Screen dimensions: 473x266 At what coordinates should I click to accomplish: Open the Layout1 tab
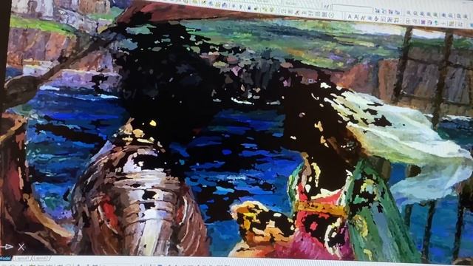(22, 259)
